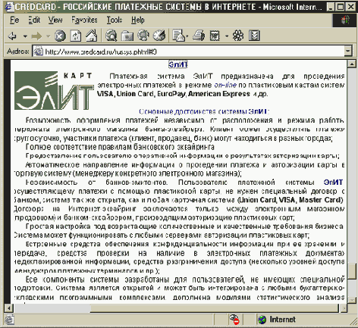This screenshot has width=358, height=328.
Task: Open the Search toolbar icon
Action: (x=111, y=36)
